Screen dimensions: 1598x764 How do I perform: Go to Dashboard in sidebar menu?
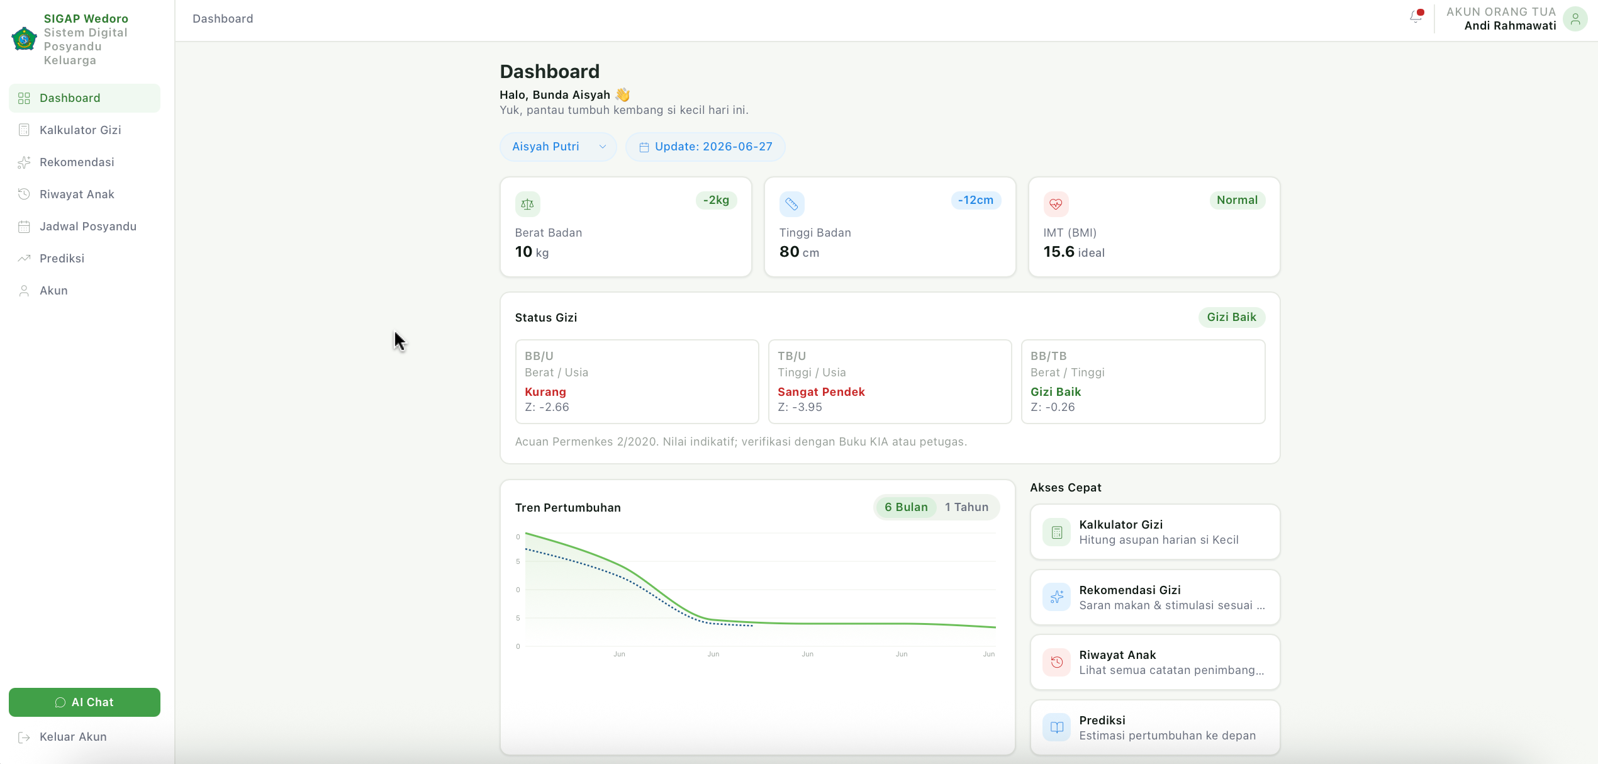[84, 98]
